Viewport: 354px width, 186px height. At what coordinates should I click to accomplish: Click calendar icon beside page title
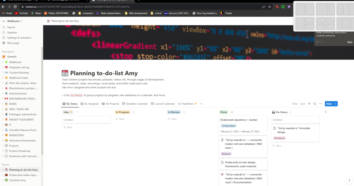(x=65, y=73)
